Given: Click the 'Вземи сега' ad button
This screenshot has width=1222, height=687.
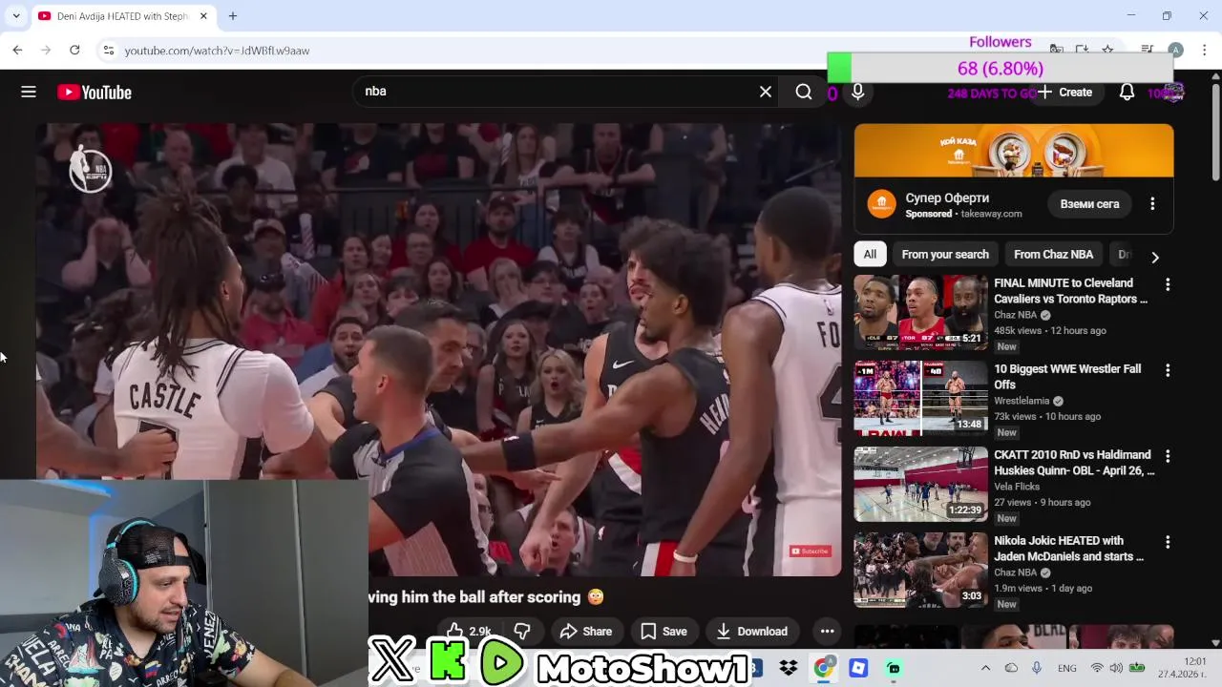Looking at the screenshot, I should (1089, 204).
